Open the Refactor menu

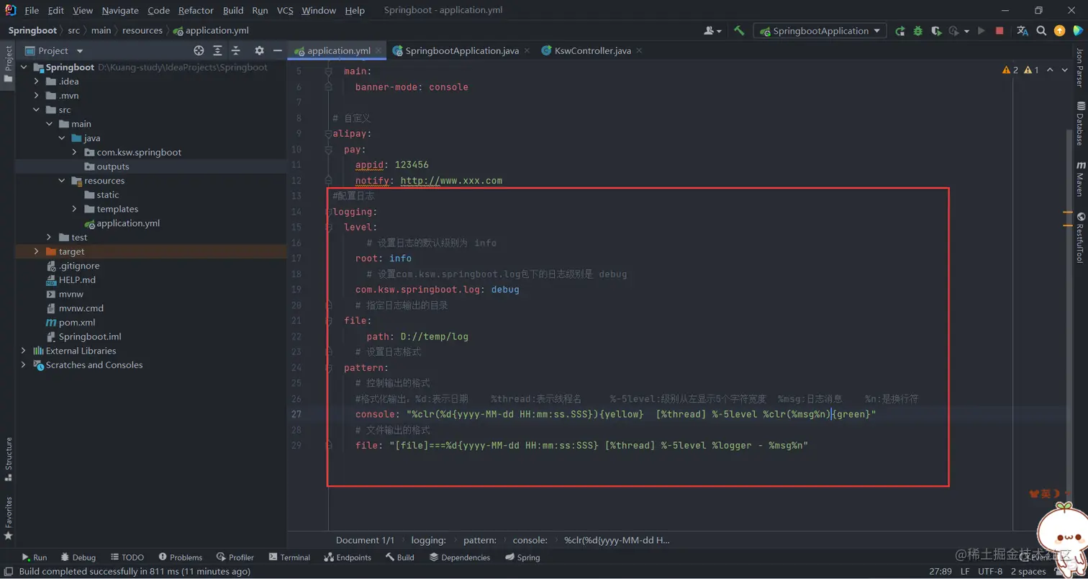196,11
